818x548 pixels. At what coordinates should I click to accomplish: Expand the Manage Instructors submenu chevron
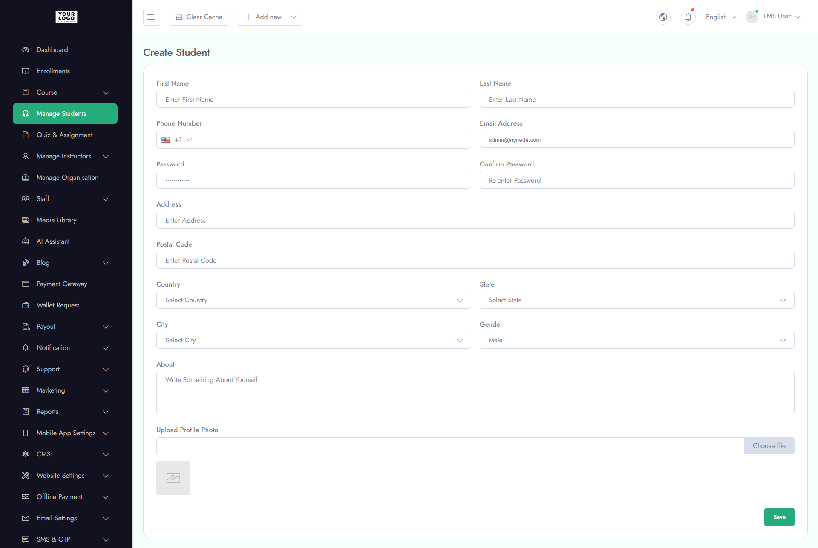(x=106, y=156)
